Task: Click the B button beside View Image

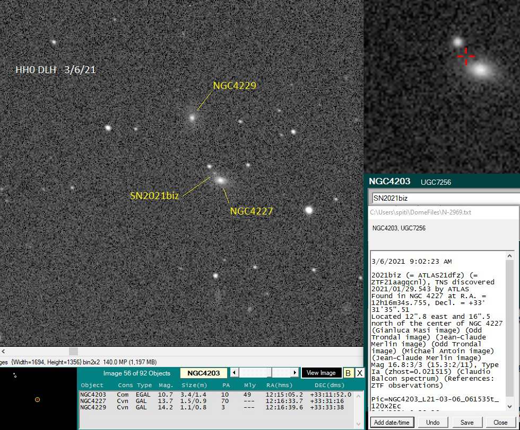Action: [348, 373]
